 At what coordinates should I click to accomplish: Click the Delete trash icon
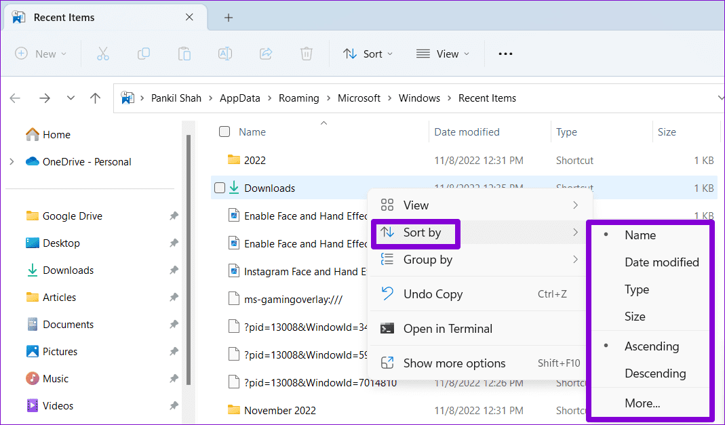click(306, 54)
